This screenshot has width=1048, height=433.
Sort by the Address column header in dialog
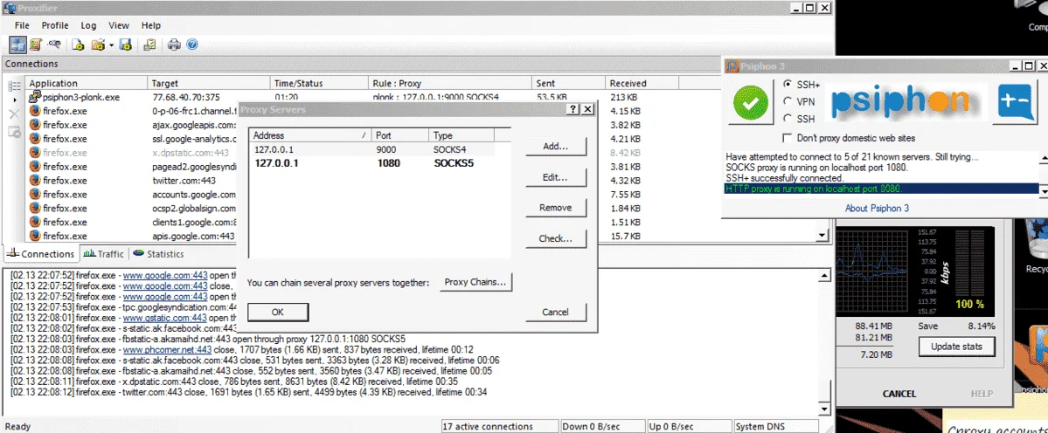311,134
